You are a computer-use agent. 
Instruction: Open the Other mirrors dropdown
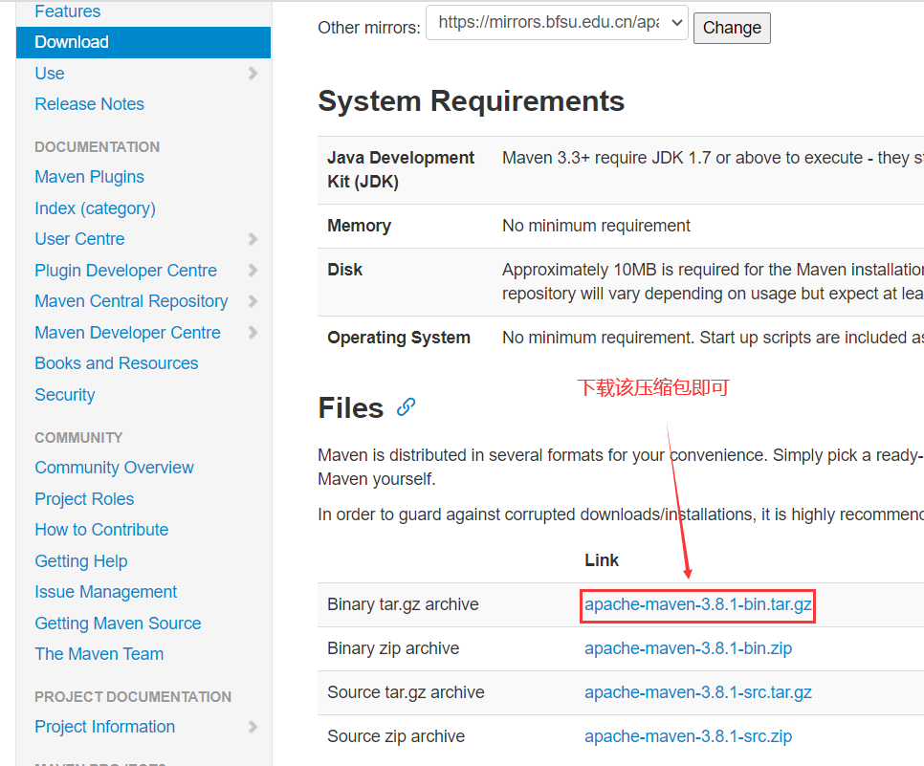557,23
